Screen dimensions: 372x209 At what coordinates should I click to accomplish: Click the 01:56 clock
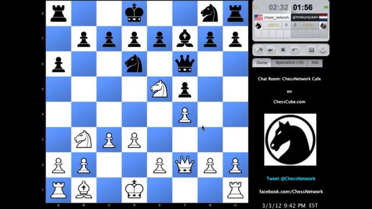click(303, 8)
